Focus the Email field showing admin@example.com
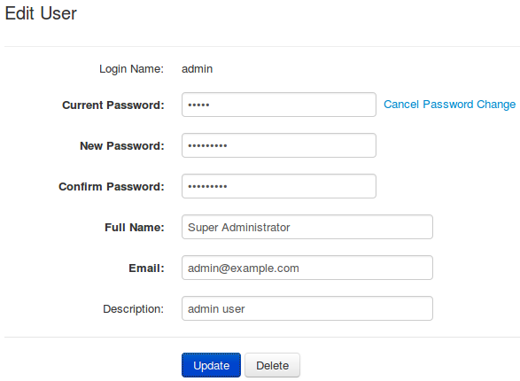The height and width of the screenshot is (381, 520). click(x=307, y=268)
